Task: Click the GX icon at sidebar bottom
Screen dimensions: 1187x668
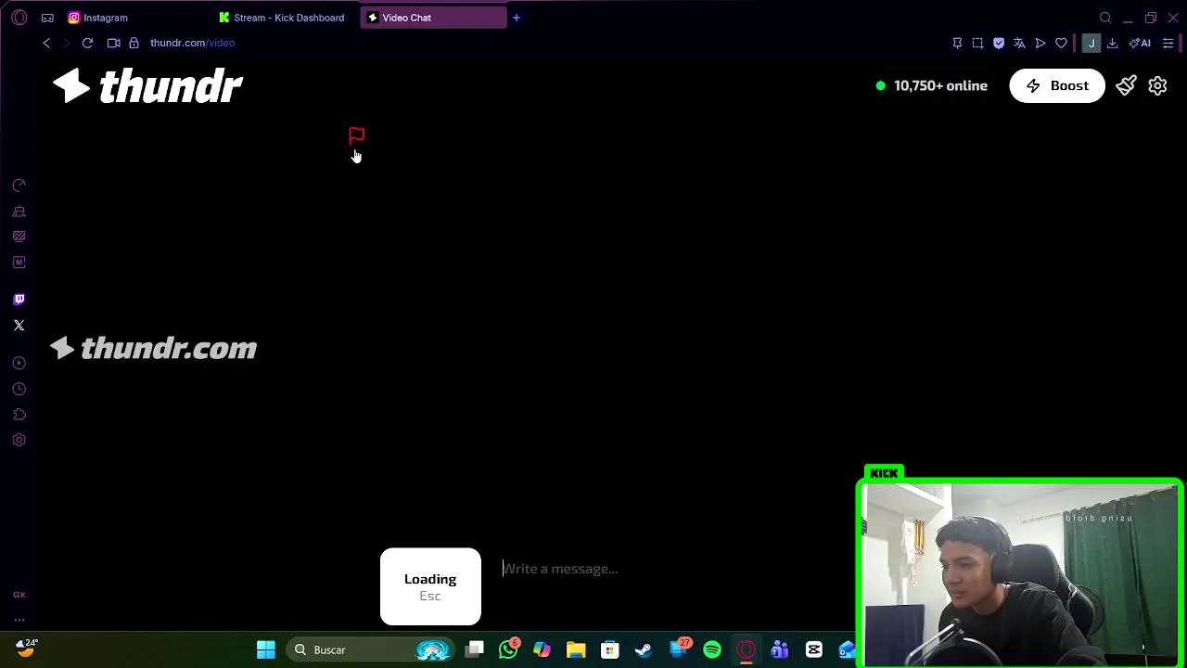Action: click(x=19, y=595)
